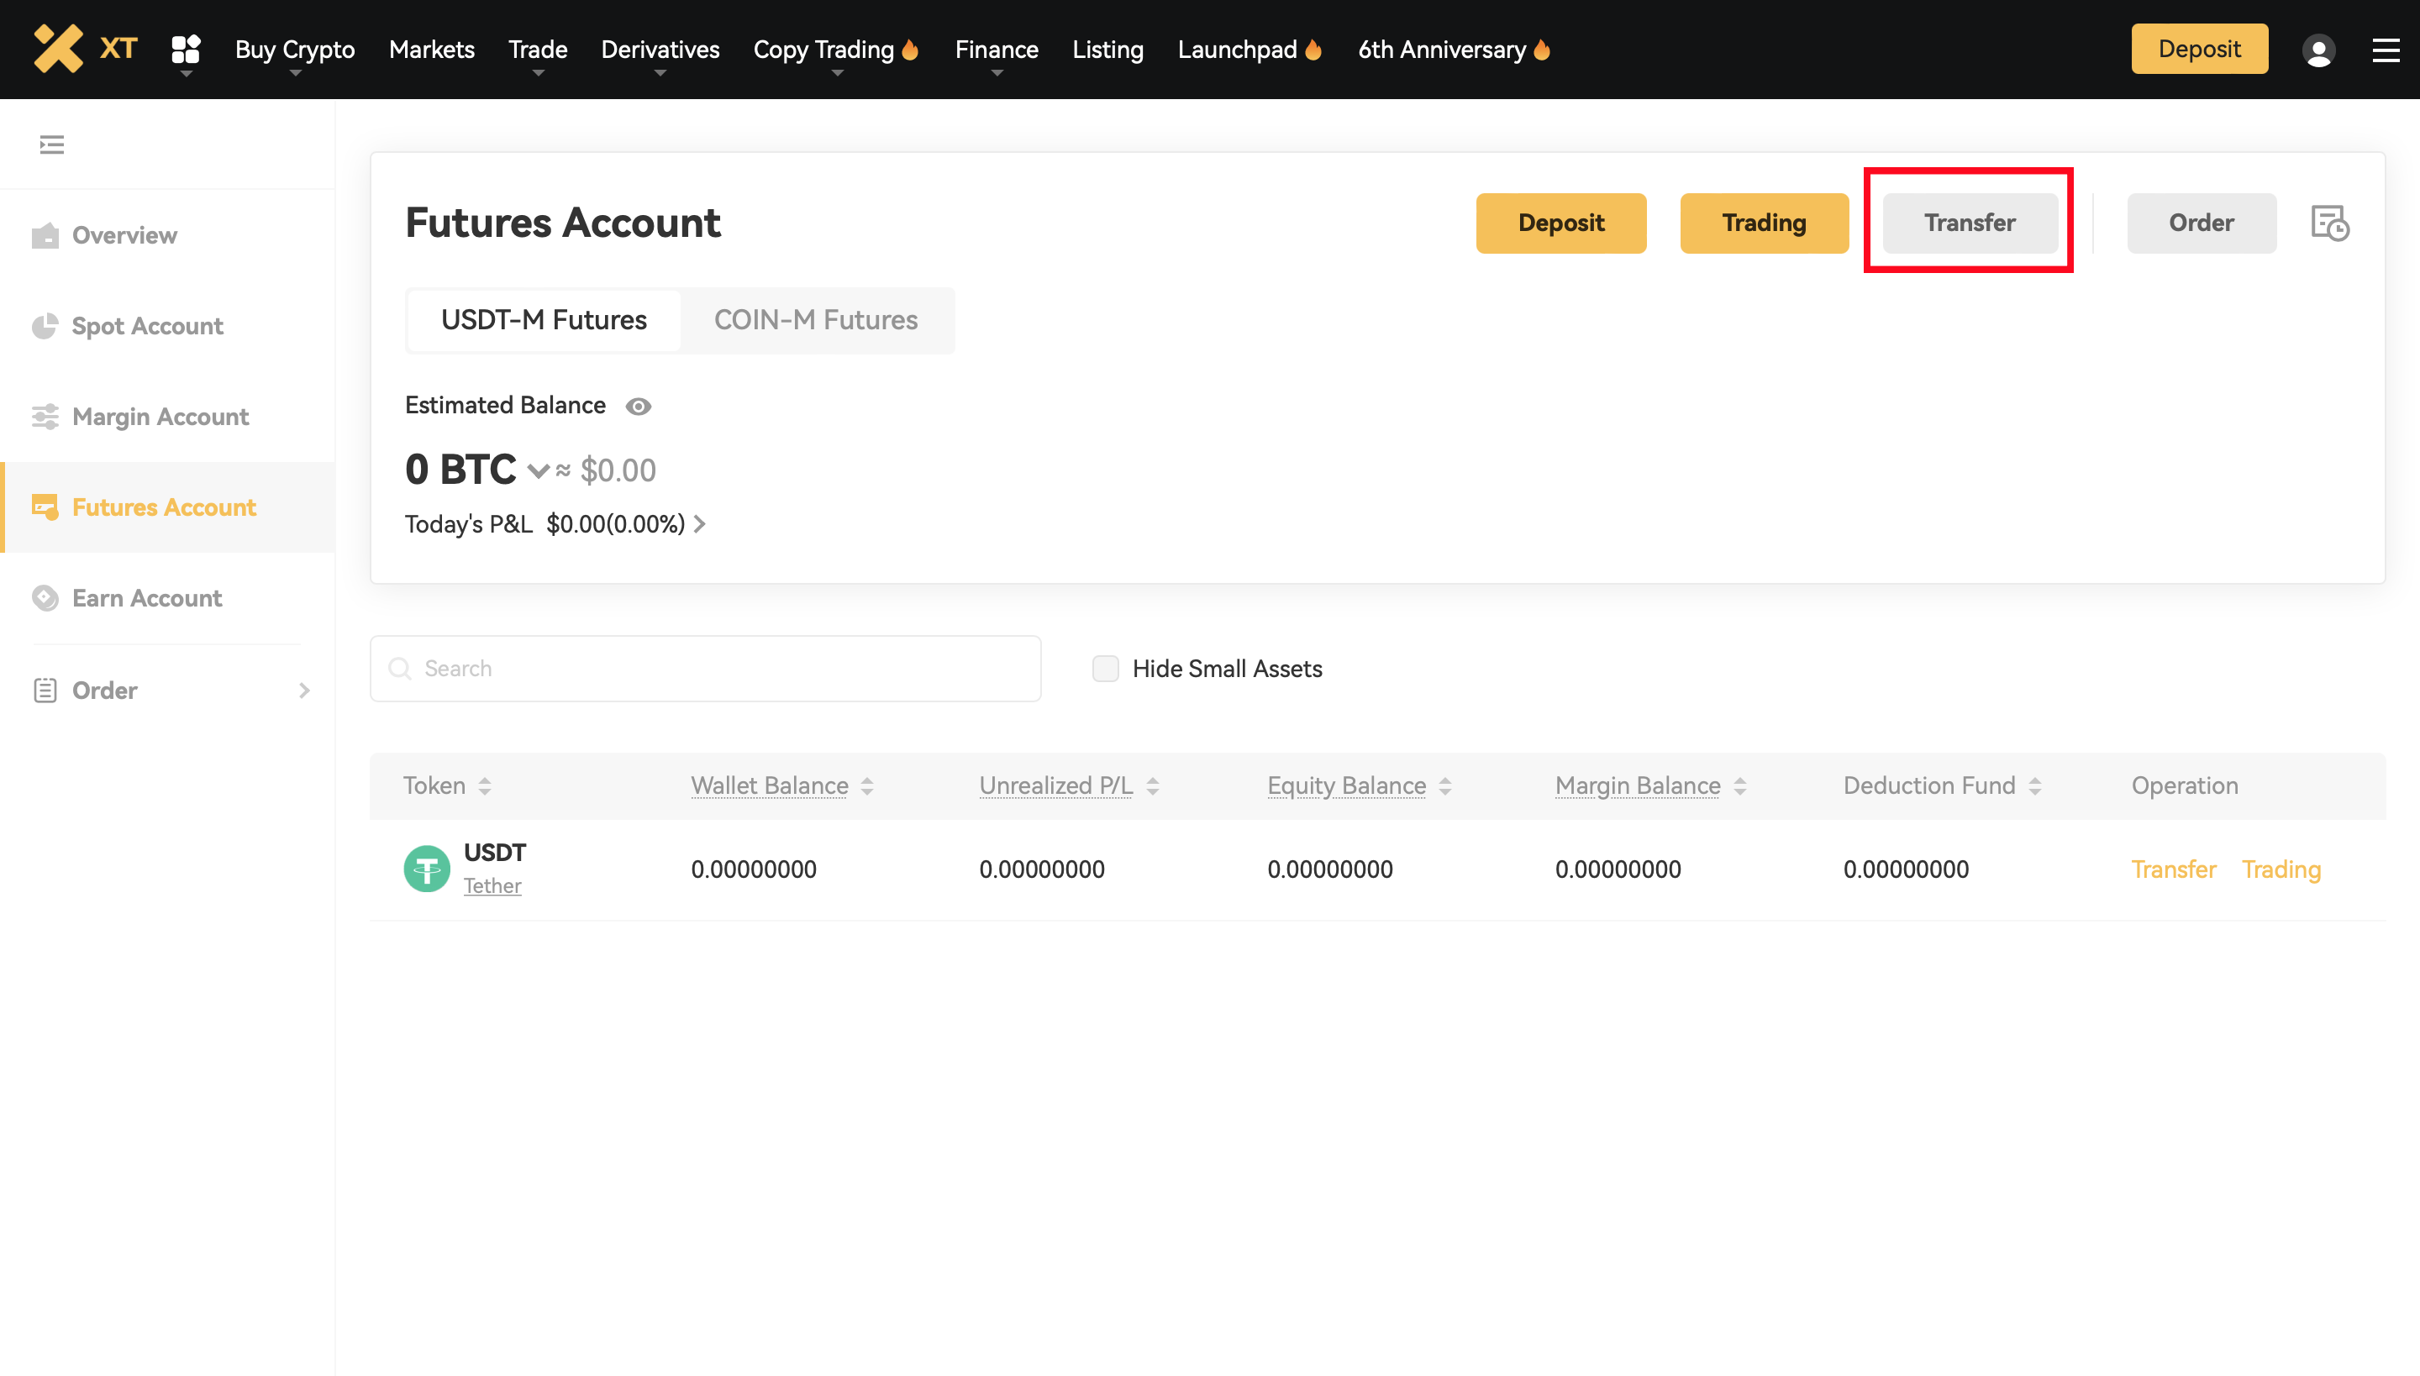The image size is (2420, 1376).
Task: Sort by Deduction Fund column
Action: [2034, 785]
